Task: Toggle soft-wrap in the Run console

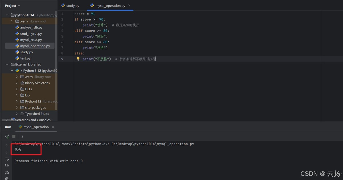Action: [7, 159]
